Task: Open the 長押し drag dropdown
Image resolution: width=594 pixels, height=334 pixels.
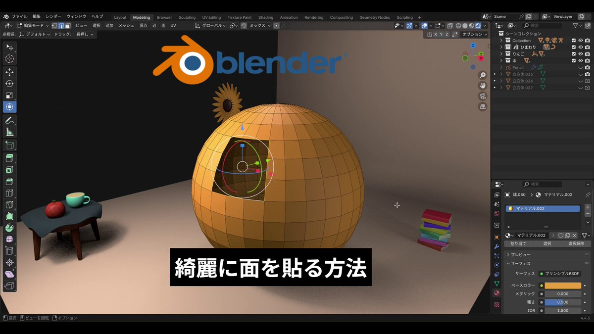Action: pos(85,35)
